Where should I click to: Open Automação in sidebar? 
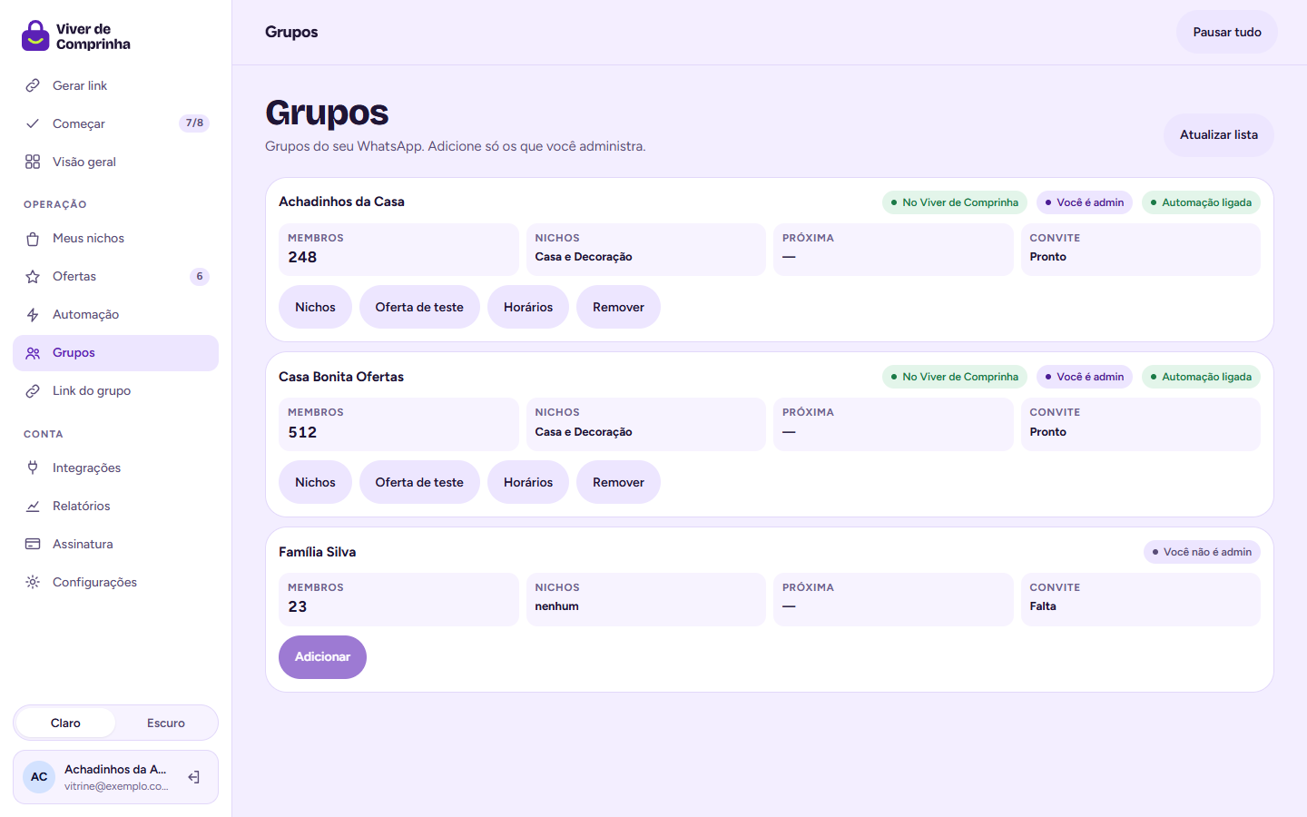[x=115, y=315]
